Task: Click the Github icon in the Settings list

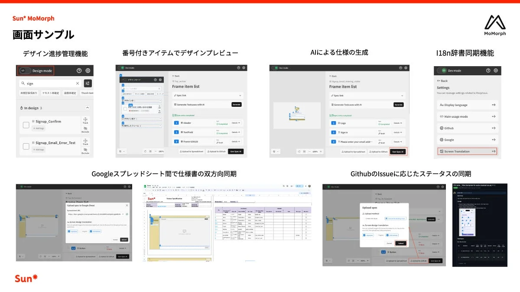Action: [442, 128]
